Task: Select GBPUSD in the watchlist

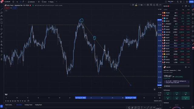Action: click(x=176, y=62)
